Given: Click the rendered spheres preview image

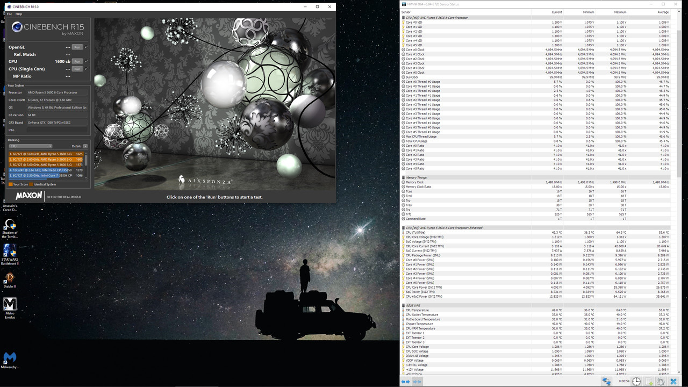Looking at the screenshot, I should [x=214, y=104].
